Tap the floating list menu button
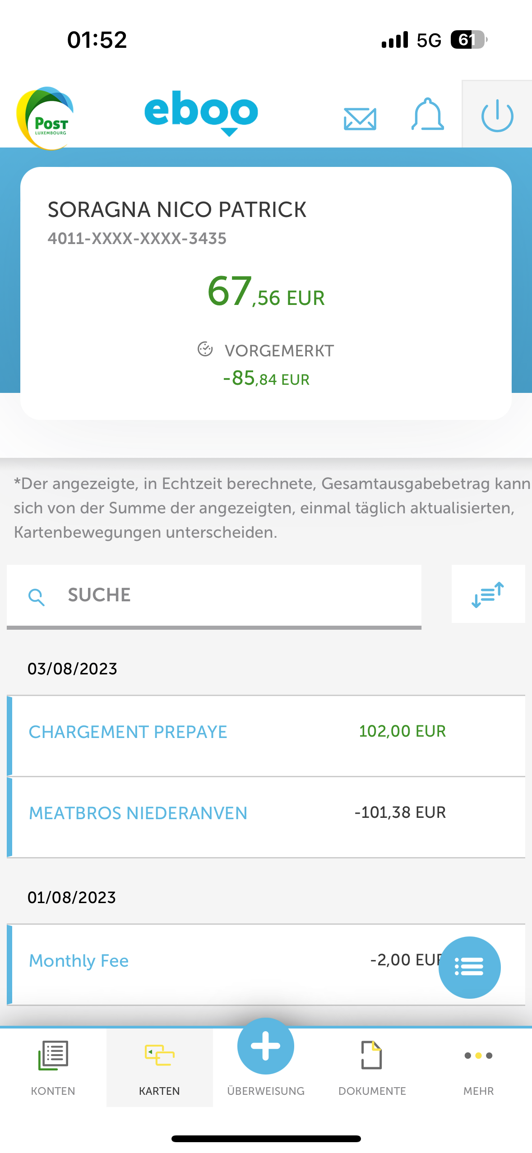This screenshot has width=532, height=1153. (x=469, y=967)
